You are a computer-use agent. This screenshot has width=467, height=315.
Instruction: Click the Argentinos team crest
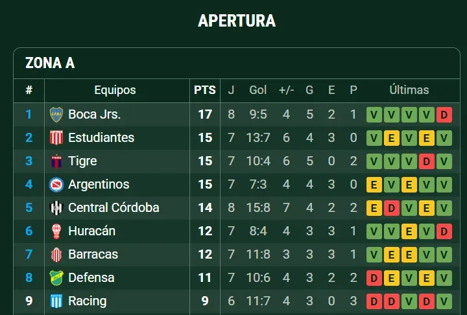(56, 185)
